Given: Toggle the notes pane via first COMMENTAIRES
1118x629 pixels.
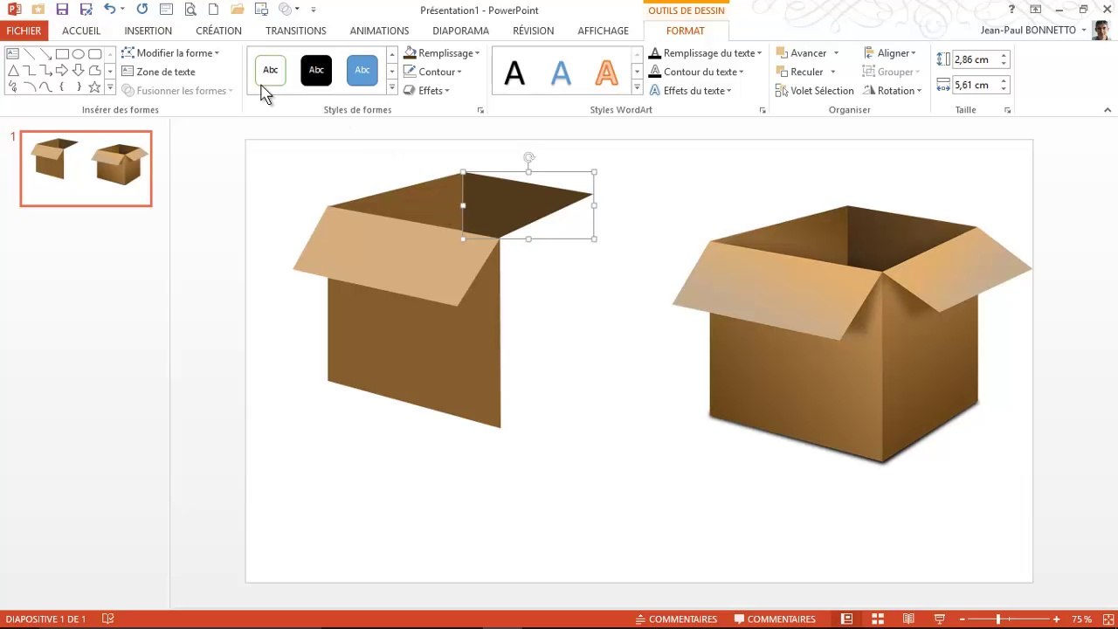Looking at the screenshot, I should 676,619.
